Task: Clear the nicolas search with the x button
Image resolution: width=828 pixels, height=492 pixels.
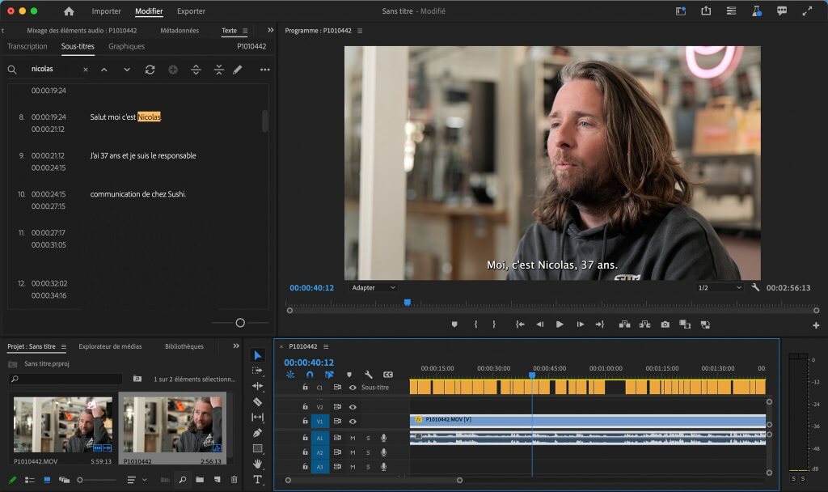Action: point(84,70)
